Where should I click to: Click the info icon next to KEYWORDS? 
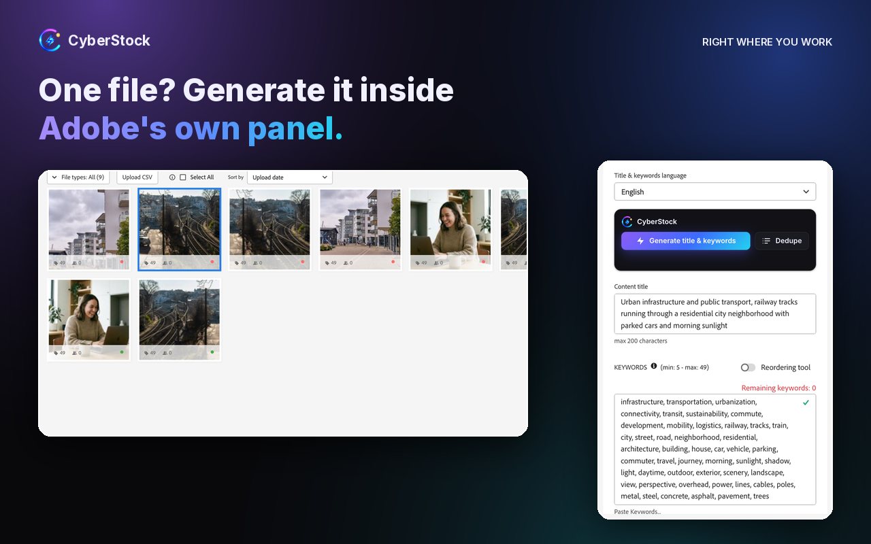click(x=654, y=366)
